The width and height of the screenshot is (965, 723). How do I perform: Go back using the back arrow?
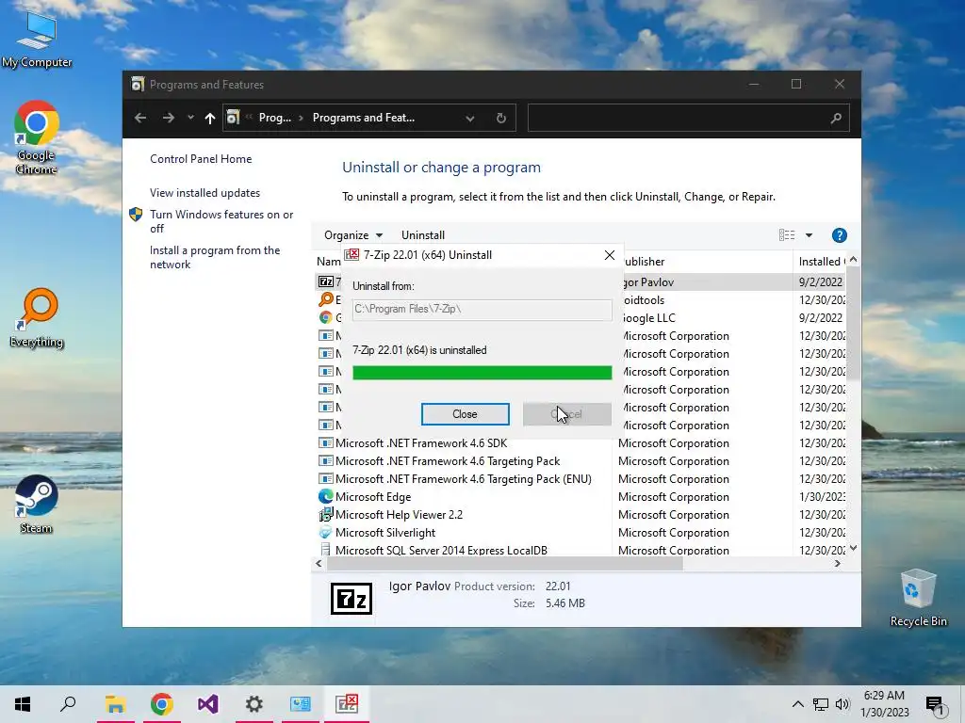point(140,118)
